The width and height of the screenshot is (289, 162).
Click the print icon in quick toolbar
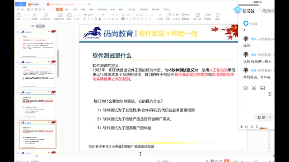click(x=36, y=9)
